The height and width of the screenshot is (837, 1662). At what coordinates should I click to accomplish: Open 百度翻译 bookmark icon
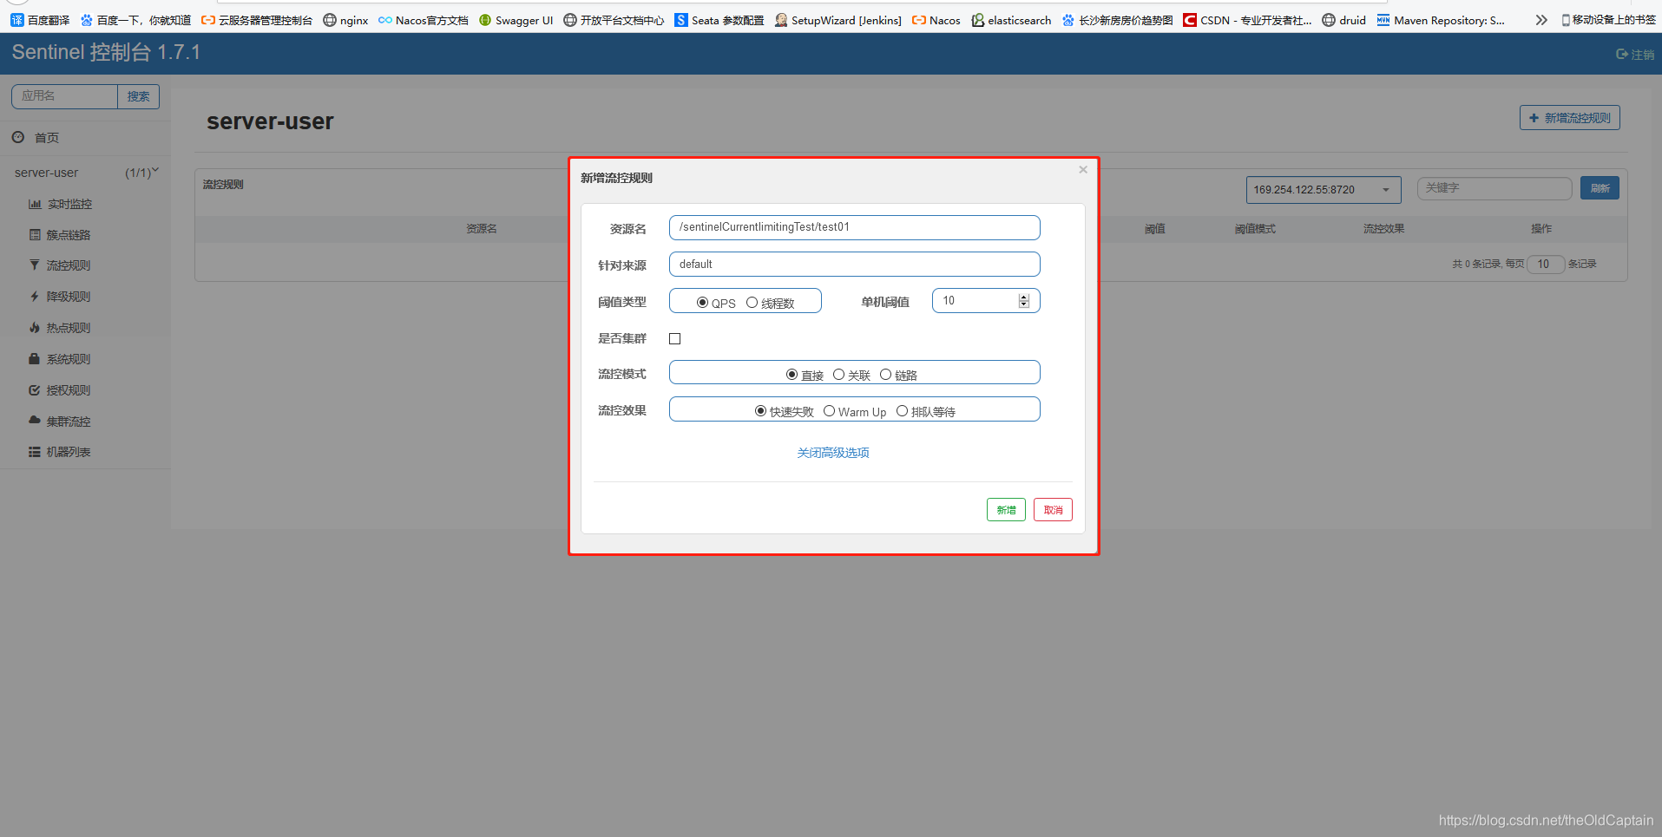point(16,20)
